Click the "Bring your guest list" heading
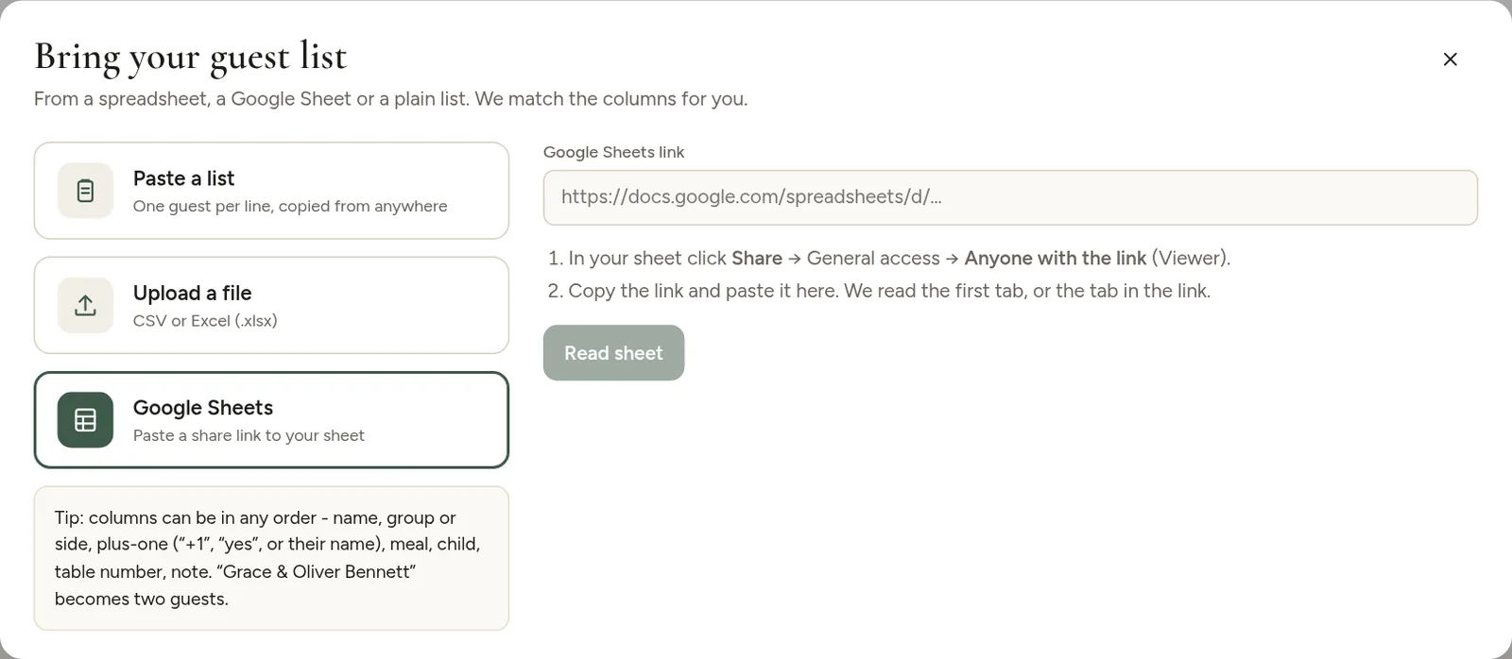The image size is (1512, 659). pyautogui.click(x=191, y=57)
